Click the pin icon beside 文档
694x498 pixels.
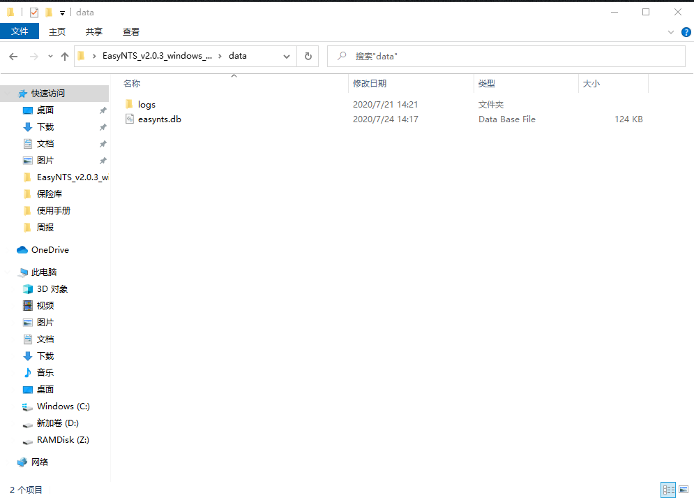(103, 144)
